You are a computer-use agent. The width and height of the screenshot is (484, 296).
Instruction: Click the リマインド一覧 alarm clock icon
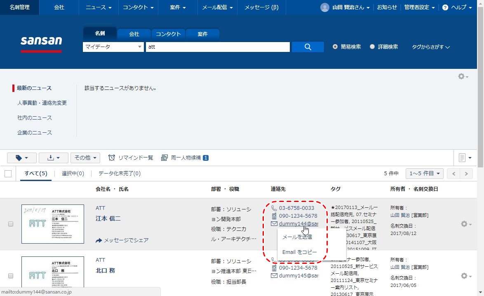111,158
